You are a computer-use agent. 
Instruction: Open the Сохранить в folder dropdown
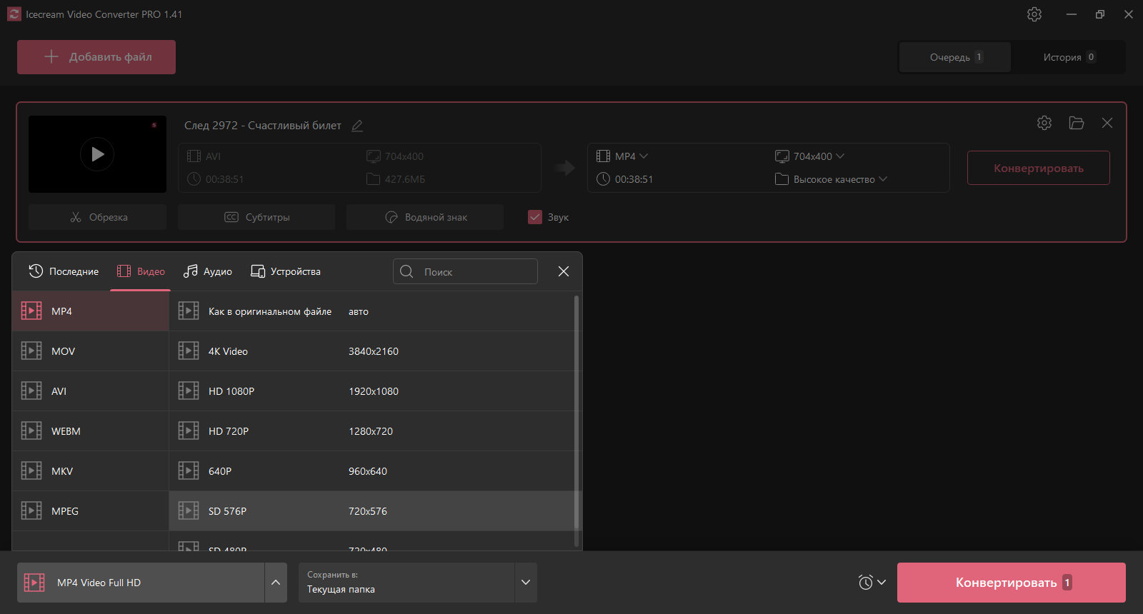[x=526, y=583]
